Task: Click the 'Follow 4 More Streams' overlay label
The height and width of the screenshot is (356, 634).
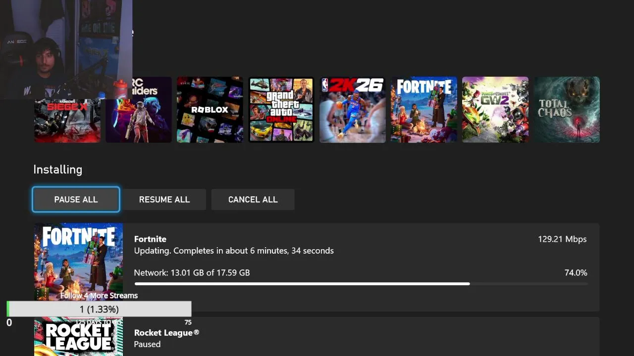Action: click(99, 295)
